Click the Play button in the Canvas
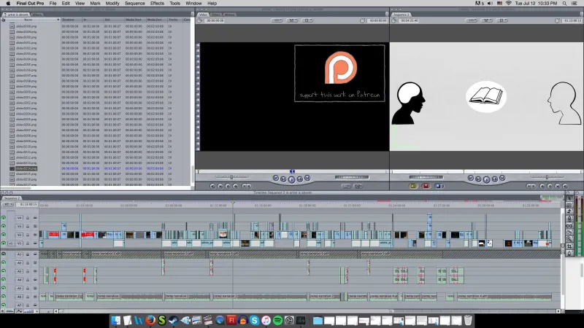Viewport: 584px width, 328px height. tap(485, 178)
